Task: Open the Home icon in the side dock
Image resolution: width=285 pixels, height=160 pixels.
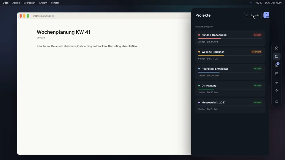Action: point(276,48)
